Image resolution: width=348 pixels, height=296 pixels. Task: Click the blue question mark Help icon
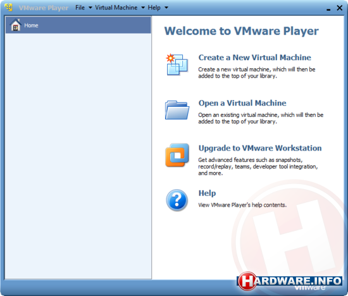click(177, 200)
